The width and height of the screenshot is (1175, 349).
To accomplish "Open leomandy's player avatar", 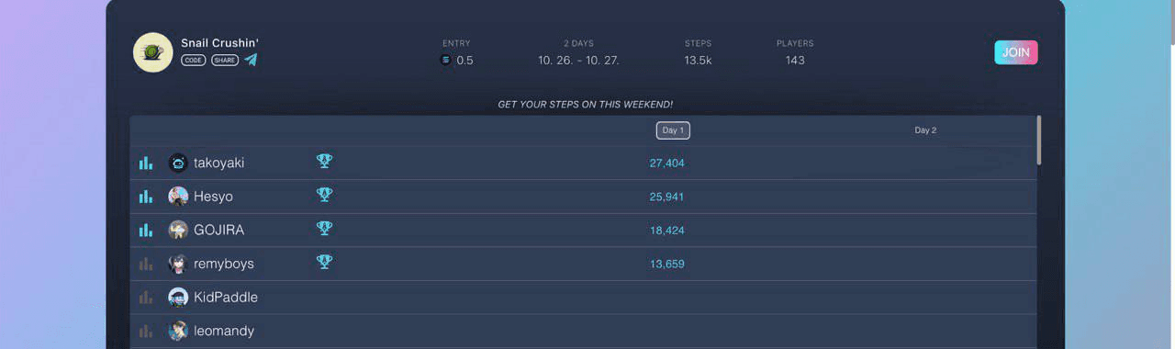I will coord(178,331).
